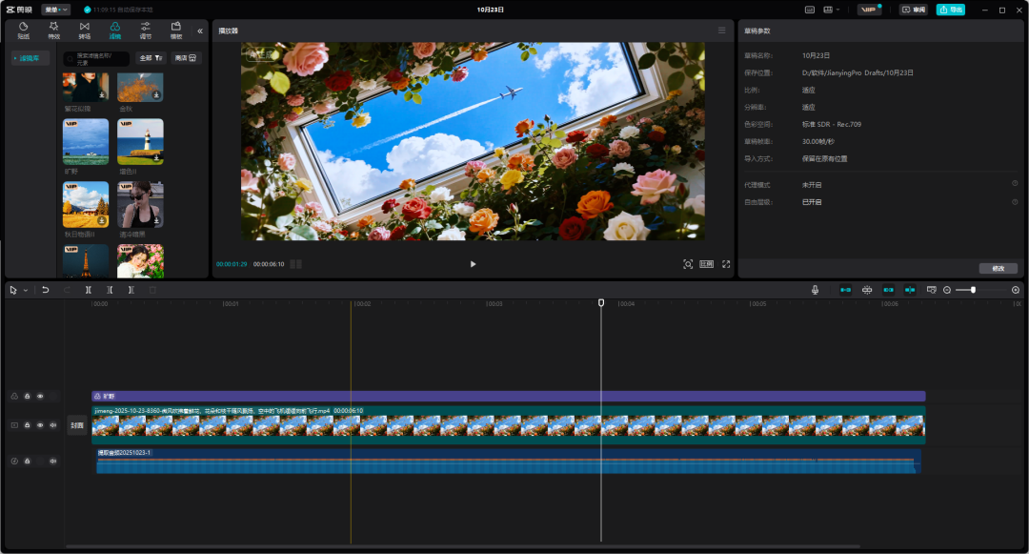
Task: Click the timeline zoom slider handle
Action: [973, 290]
